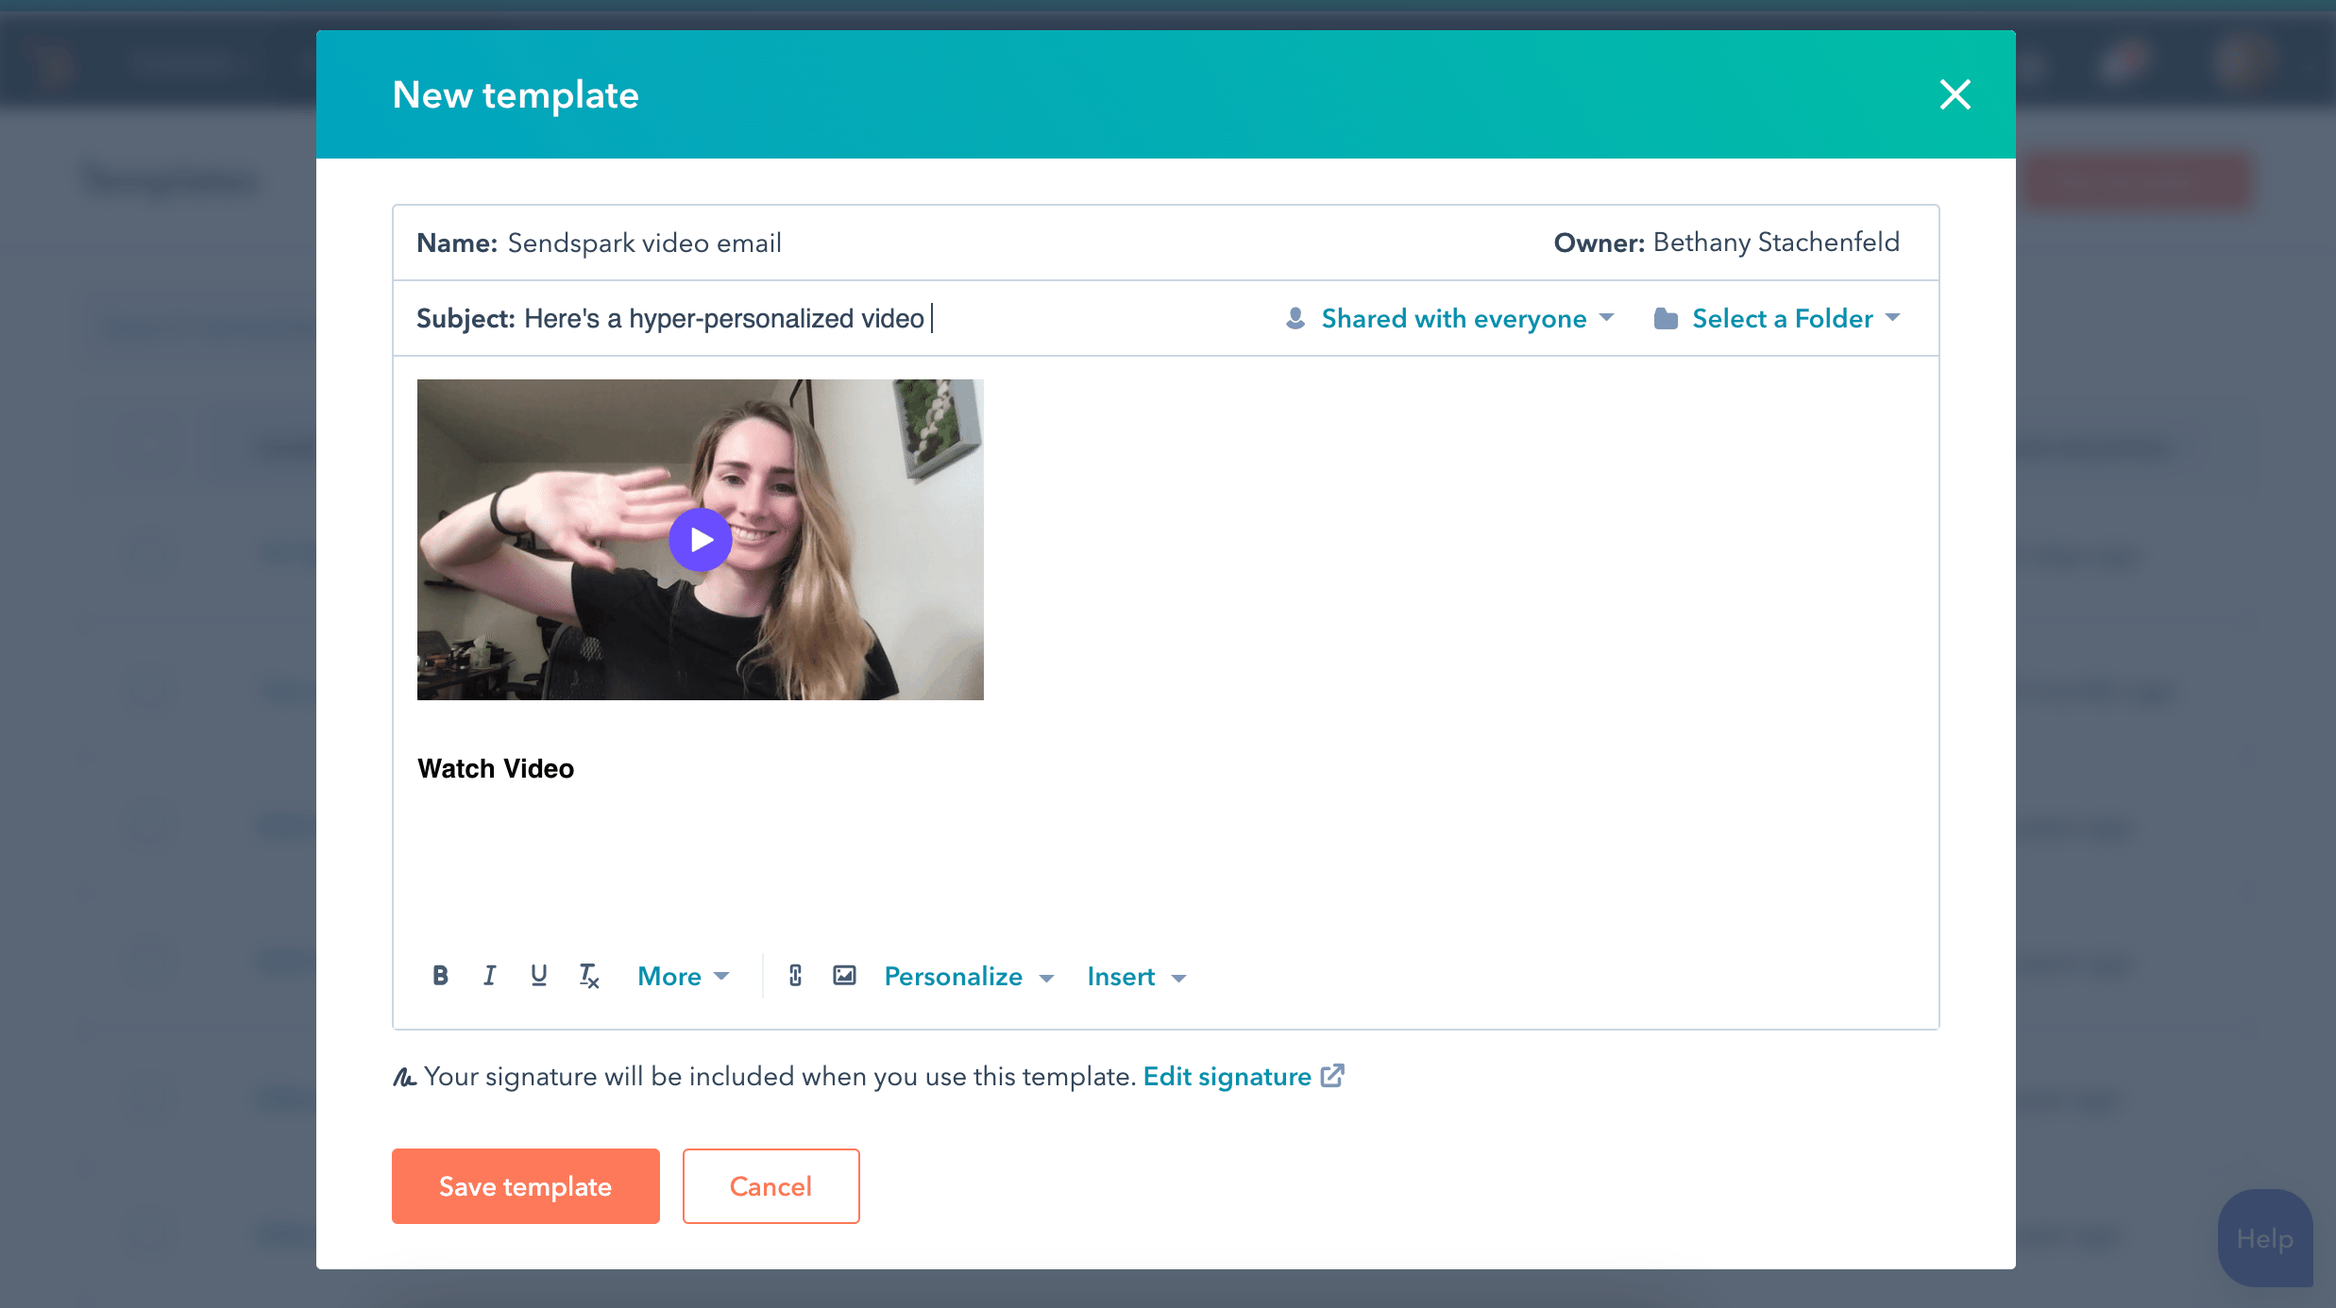Clear text formatting icon

(x=588, y=976)
